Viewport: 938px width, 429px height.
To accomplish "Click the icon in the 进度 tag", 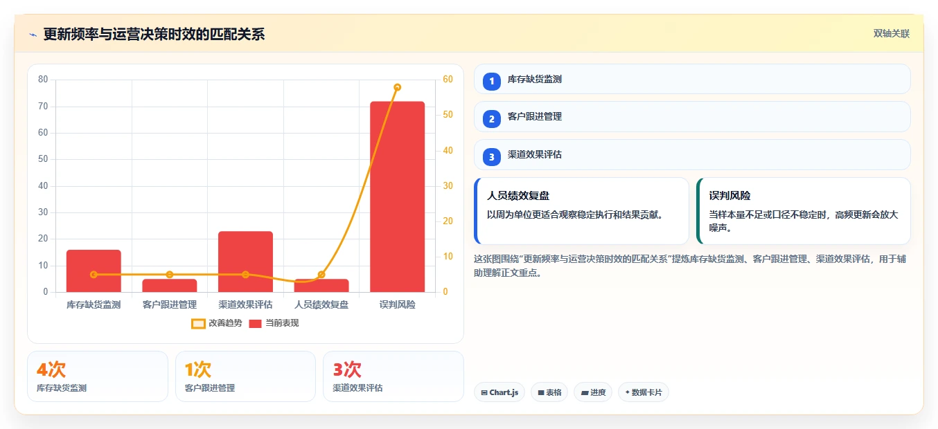I will (x=584, y=393).
